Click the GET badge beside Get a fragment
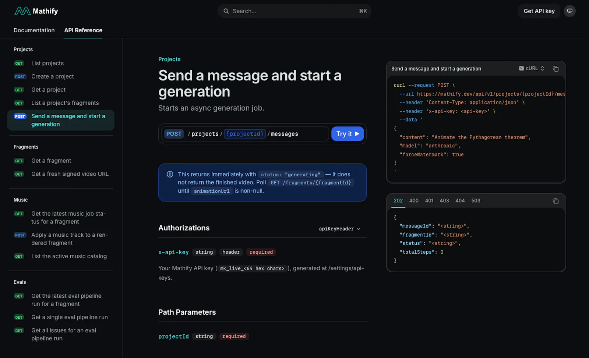This screenshot has width=589, height=358. pyautogui.click(x=19, y=161)
